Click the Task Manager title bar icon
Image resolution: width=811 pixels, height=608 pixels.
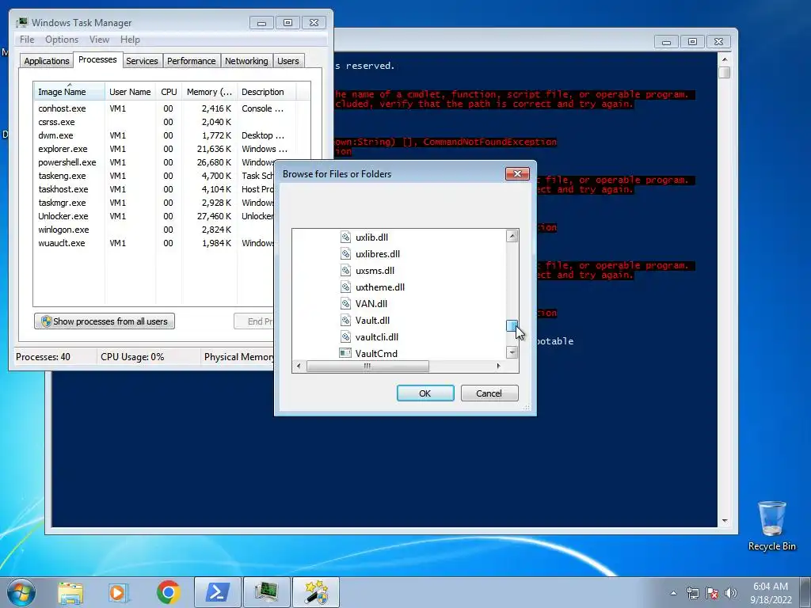[x=21, y=22]
